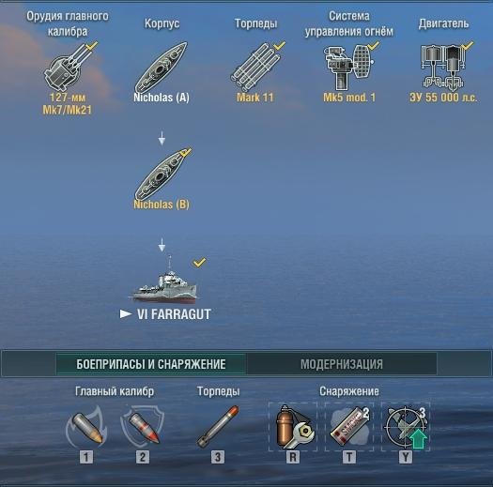Switch to the Боеприпасы и снаряжение tab
493x487 pixels.
[151, 364]
